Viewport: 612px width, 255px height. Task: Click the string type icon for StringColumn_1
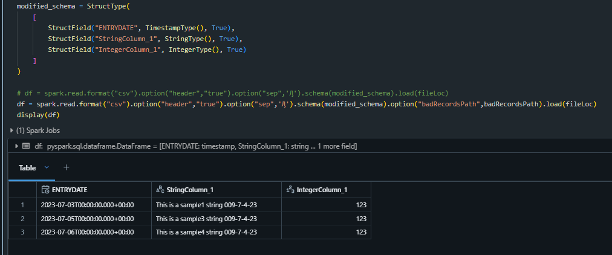click(160, 190)
